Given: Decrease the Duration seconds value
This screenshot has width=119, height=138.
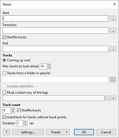Looking at the screenshot, I should click(x=25, y=125).
